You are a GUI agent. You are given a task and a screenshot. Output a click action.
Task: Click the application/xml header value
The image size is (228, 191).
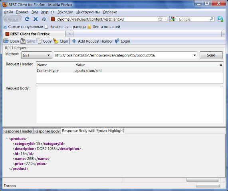pos(88,70)
